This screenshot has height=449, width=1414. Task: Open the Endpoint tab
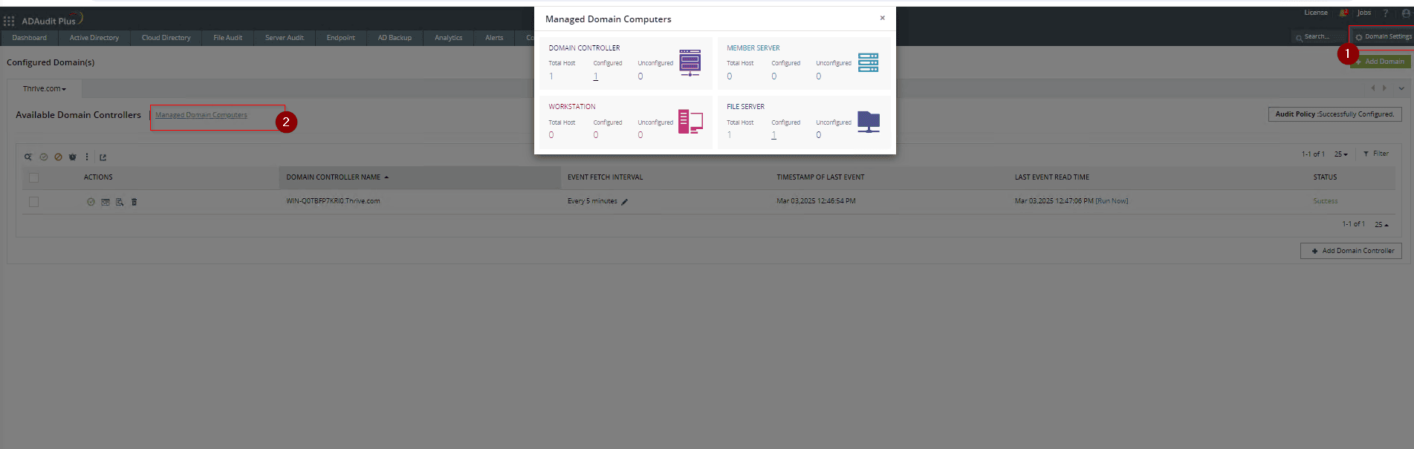click(x=341, y=38)
